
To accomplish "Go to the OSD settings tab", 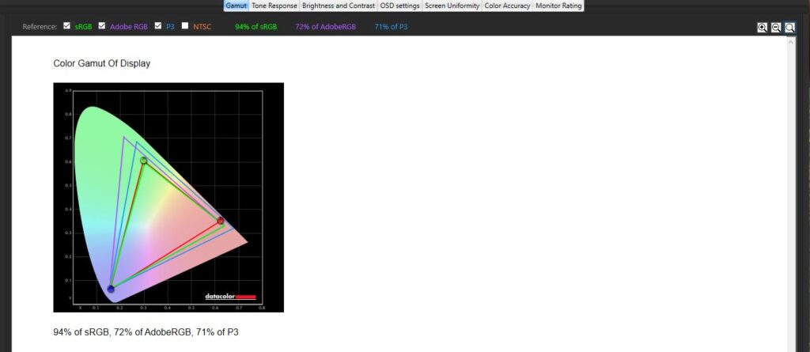I will (399, 6).
